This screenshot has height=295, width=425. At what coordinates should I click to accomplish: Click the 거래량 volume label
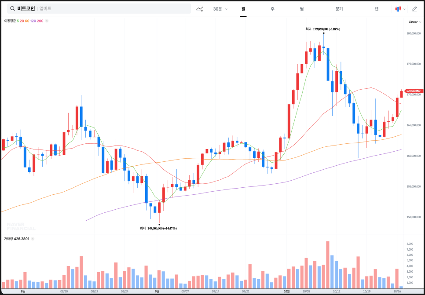(x=8, y=239)
